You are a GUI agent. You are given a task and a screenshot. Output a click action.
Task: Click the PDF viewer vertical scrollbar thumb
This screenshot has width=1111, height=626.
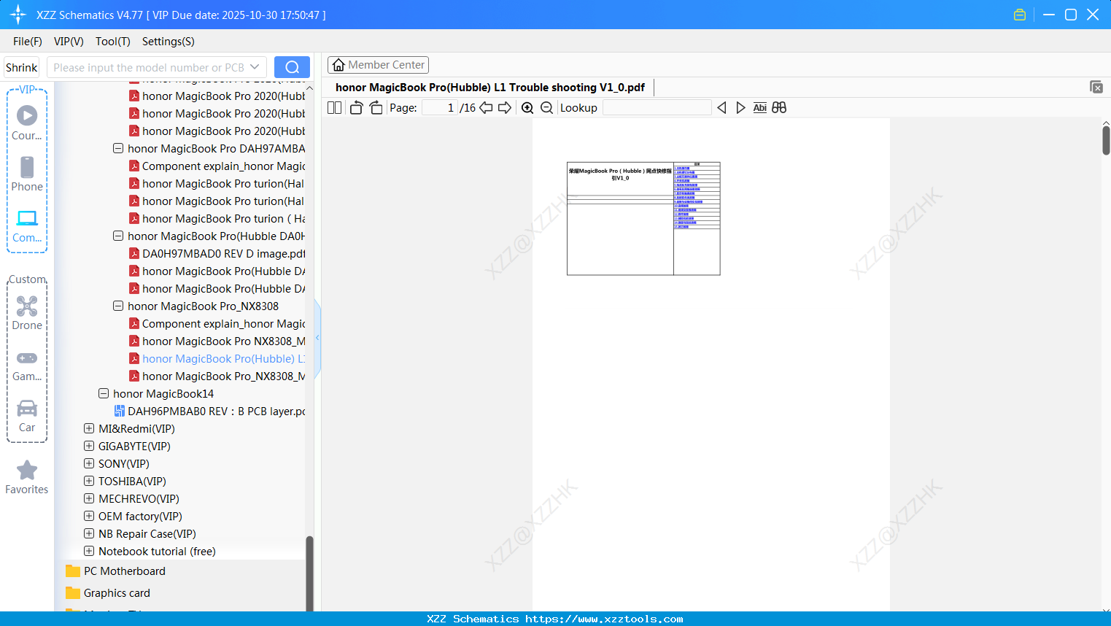[1106, 140]
